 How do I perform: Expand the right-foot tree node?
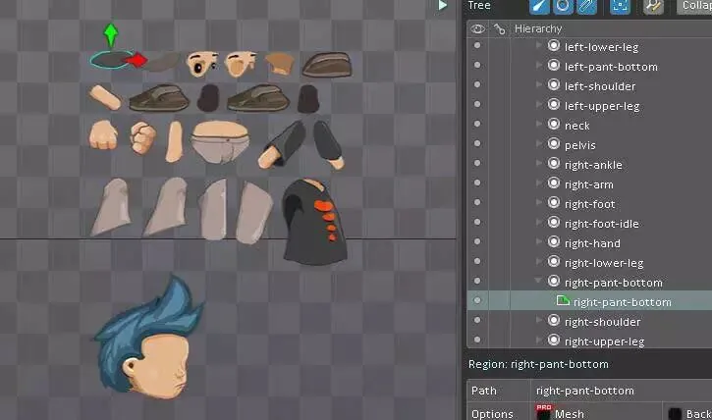(x=538, y=203)
